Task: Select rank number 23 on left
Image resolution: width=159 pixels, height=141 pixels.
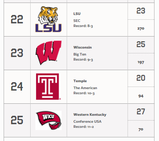Action: click(x=17, y=53)
